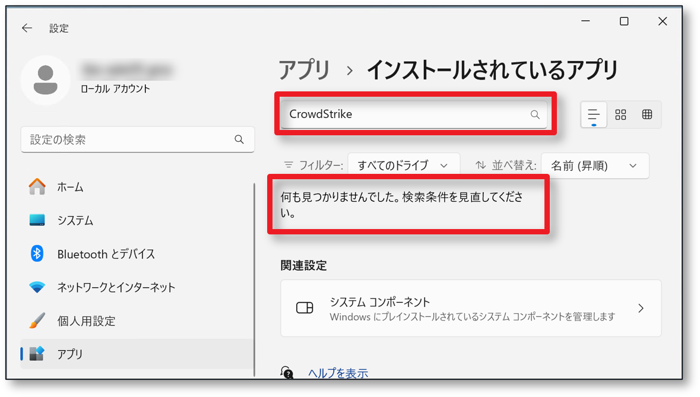This screenshot has height=397, width=700.
Task: Open ネットワークとインターネット settings
Action: coord(137,287)
